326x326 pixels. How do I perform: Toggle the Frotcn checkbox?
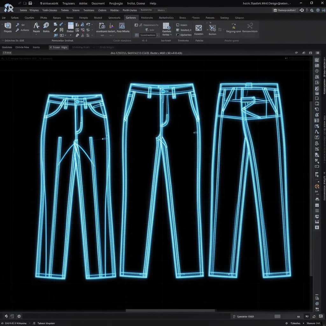pos(178,25)
